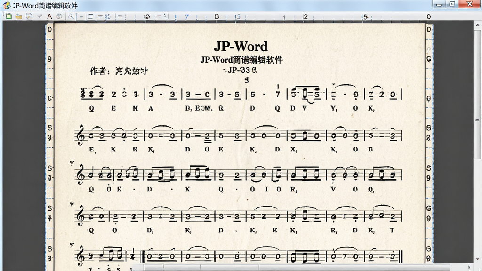The image size is (482, 271).
Task: Click the 15 marker on the top ruler
Action: click(x=237, y=16)
